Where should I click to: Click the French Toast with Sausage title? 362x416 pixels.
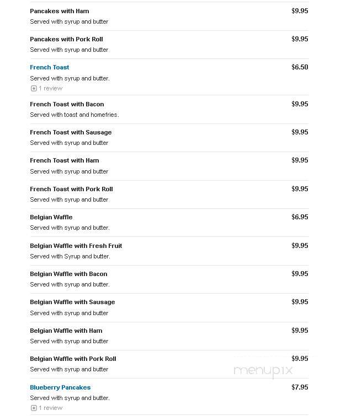point(71,132)
